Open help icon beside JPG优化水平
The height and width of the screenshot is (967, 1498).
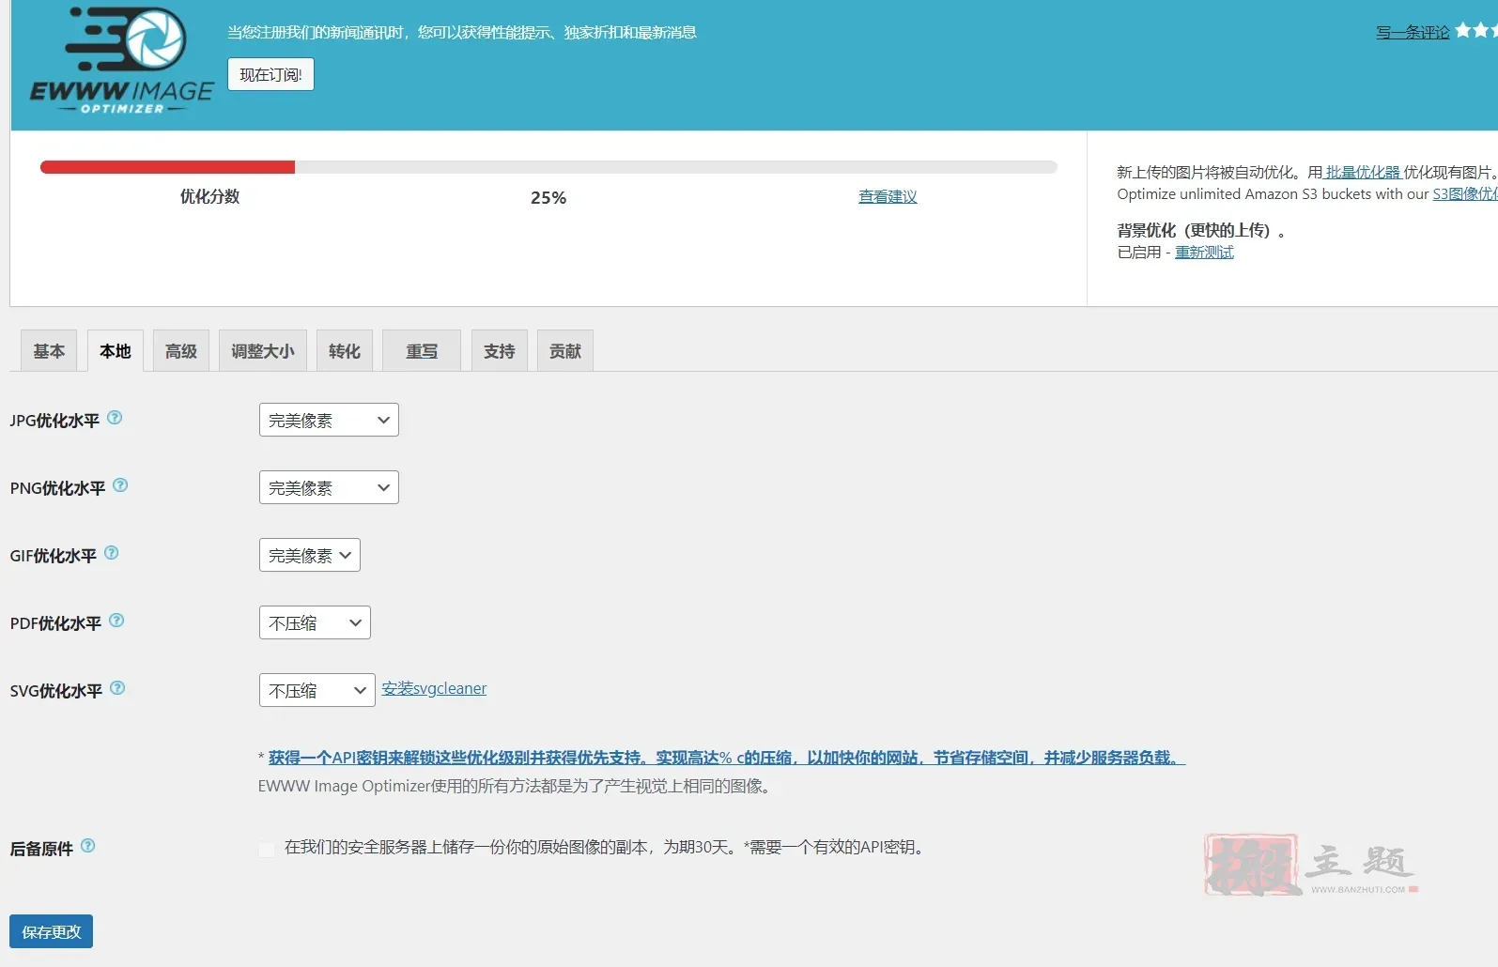click(x=115, y=418)
